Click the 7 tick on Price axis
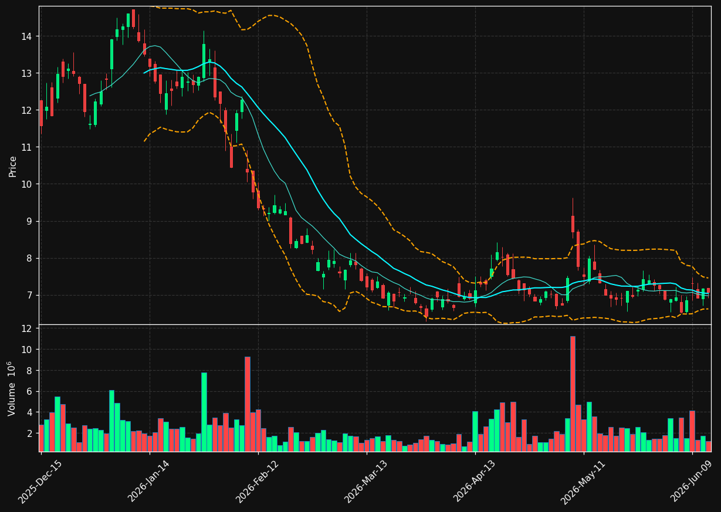This screenshot has height=512, width=721. coord(31,295)
